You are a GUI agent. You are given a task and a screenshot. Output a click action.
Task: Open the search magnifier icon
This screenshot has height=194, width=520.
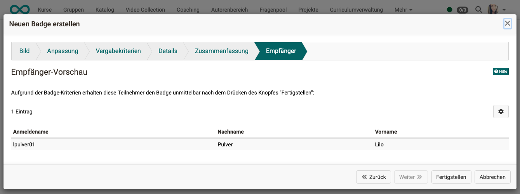click(479, 10)
